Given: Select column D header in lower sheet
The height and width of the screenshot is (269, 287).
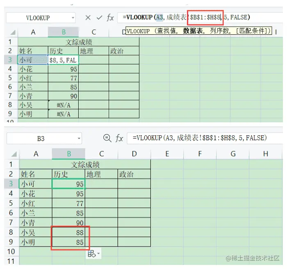Looking at the screenshot, I should (134, 154).
